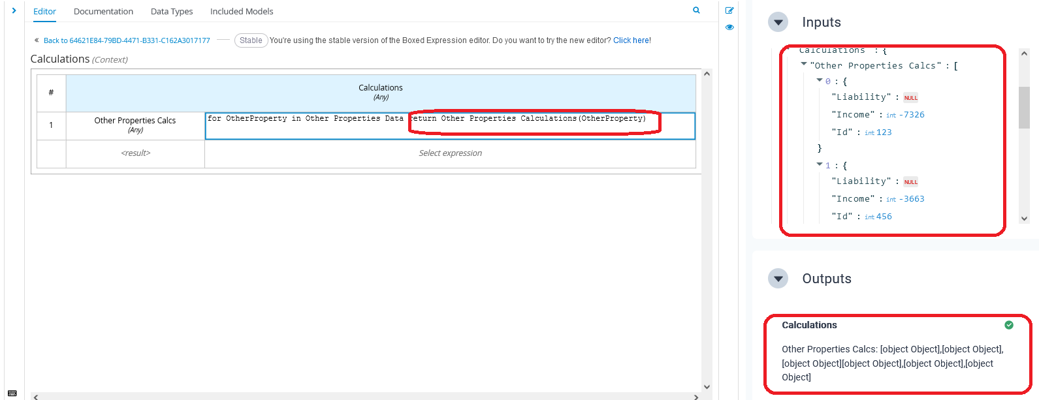Open the properties edit icon

point(729,10)
